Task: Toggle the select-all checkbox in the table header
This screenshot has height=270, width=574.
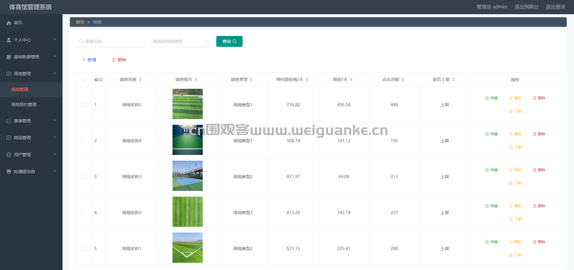Action: (x=84, y=80)
